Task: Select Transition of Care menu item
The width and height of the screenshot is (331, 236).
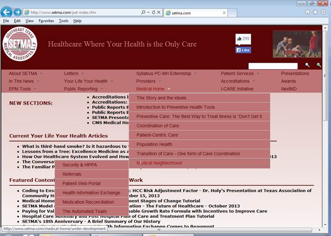Action: pyautogui.click(x=200, y=154)
